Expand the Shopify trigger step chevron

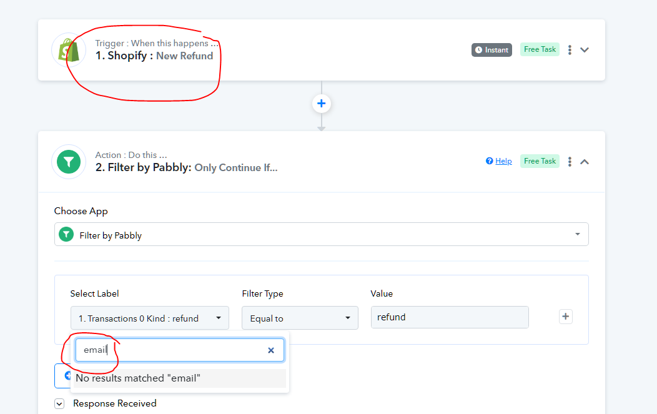click(x=585, y=50)
